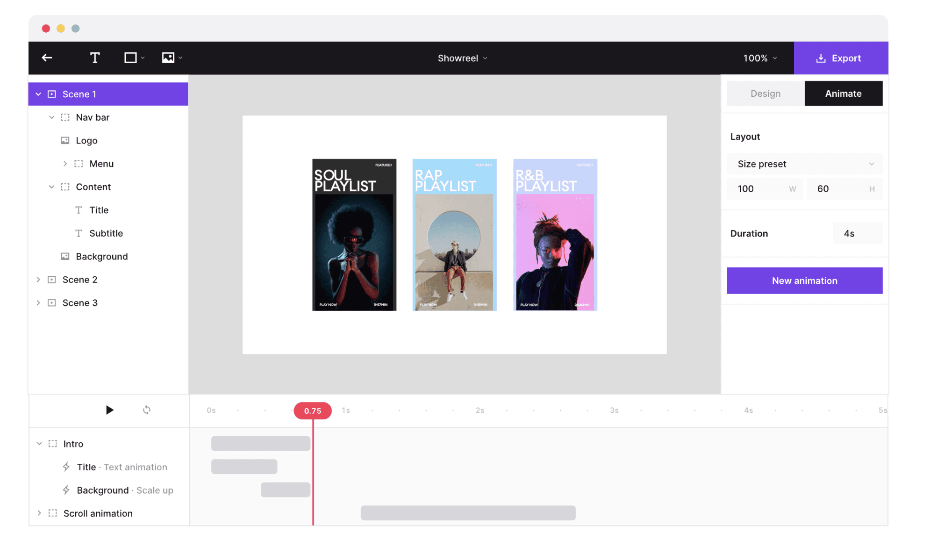Image resolution: width=930 pixels, height=547 pixels.
Task: Select the Image insert tool
Action: coord(168,58)
